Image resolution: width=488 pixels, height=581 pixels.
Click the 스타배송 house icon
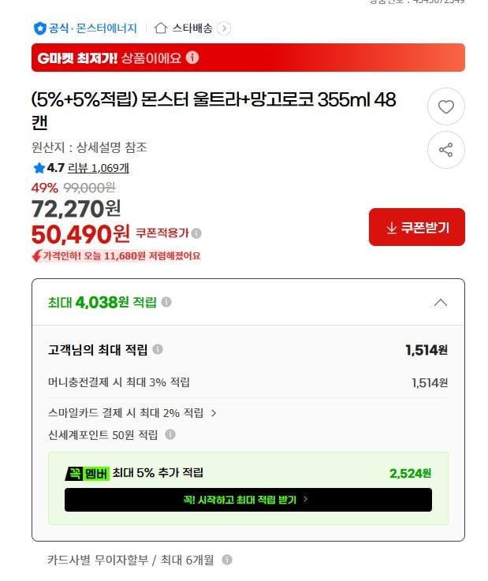(161, 28)
